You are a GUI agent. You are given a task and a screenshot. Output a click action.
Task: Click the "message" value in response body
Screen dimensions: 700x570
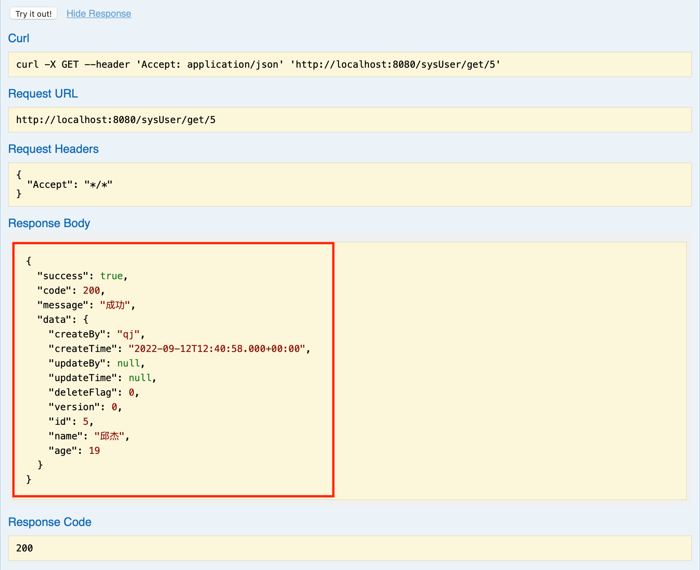115,305
